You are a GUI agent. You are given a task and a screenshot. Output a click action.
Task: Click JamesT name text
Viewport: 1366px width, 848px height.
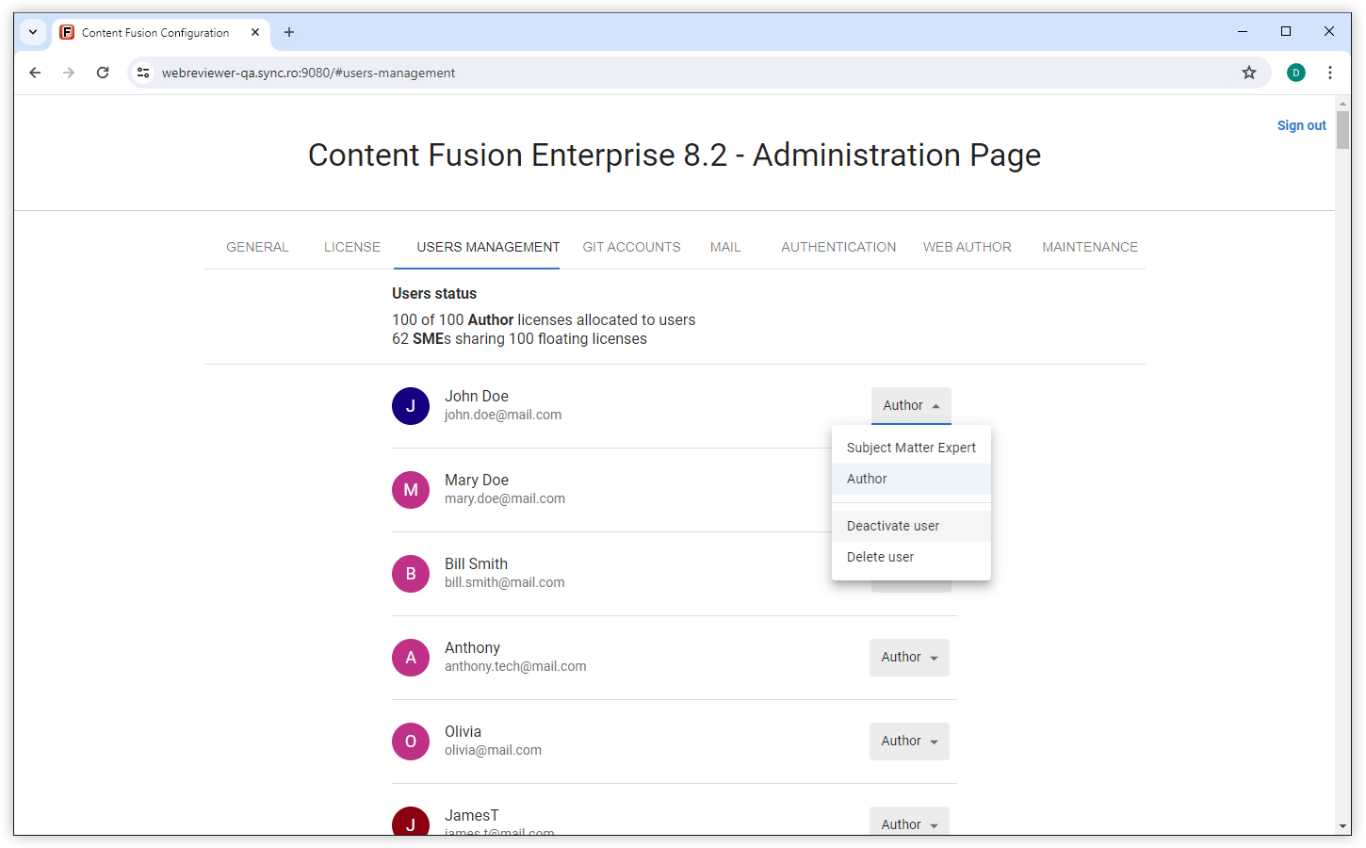point(472,816)
